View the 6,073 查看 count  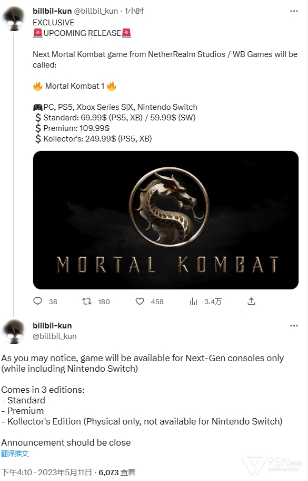point(117,473)
